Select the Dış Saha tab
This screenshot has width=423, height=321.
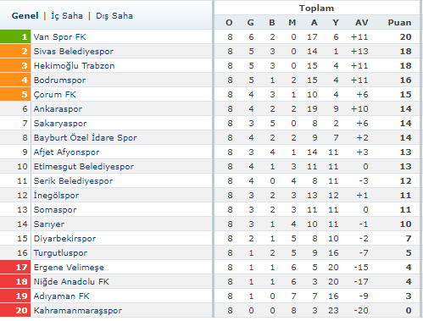(114, 16)
